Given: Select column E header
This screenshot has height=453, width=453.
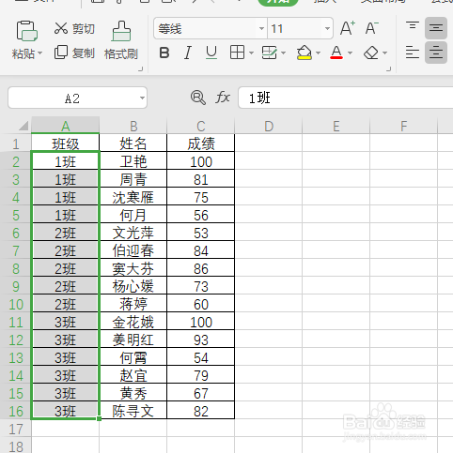Looking at the screenshot, I should tap(336, 126).
